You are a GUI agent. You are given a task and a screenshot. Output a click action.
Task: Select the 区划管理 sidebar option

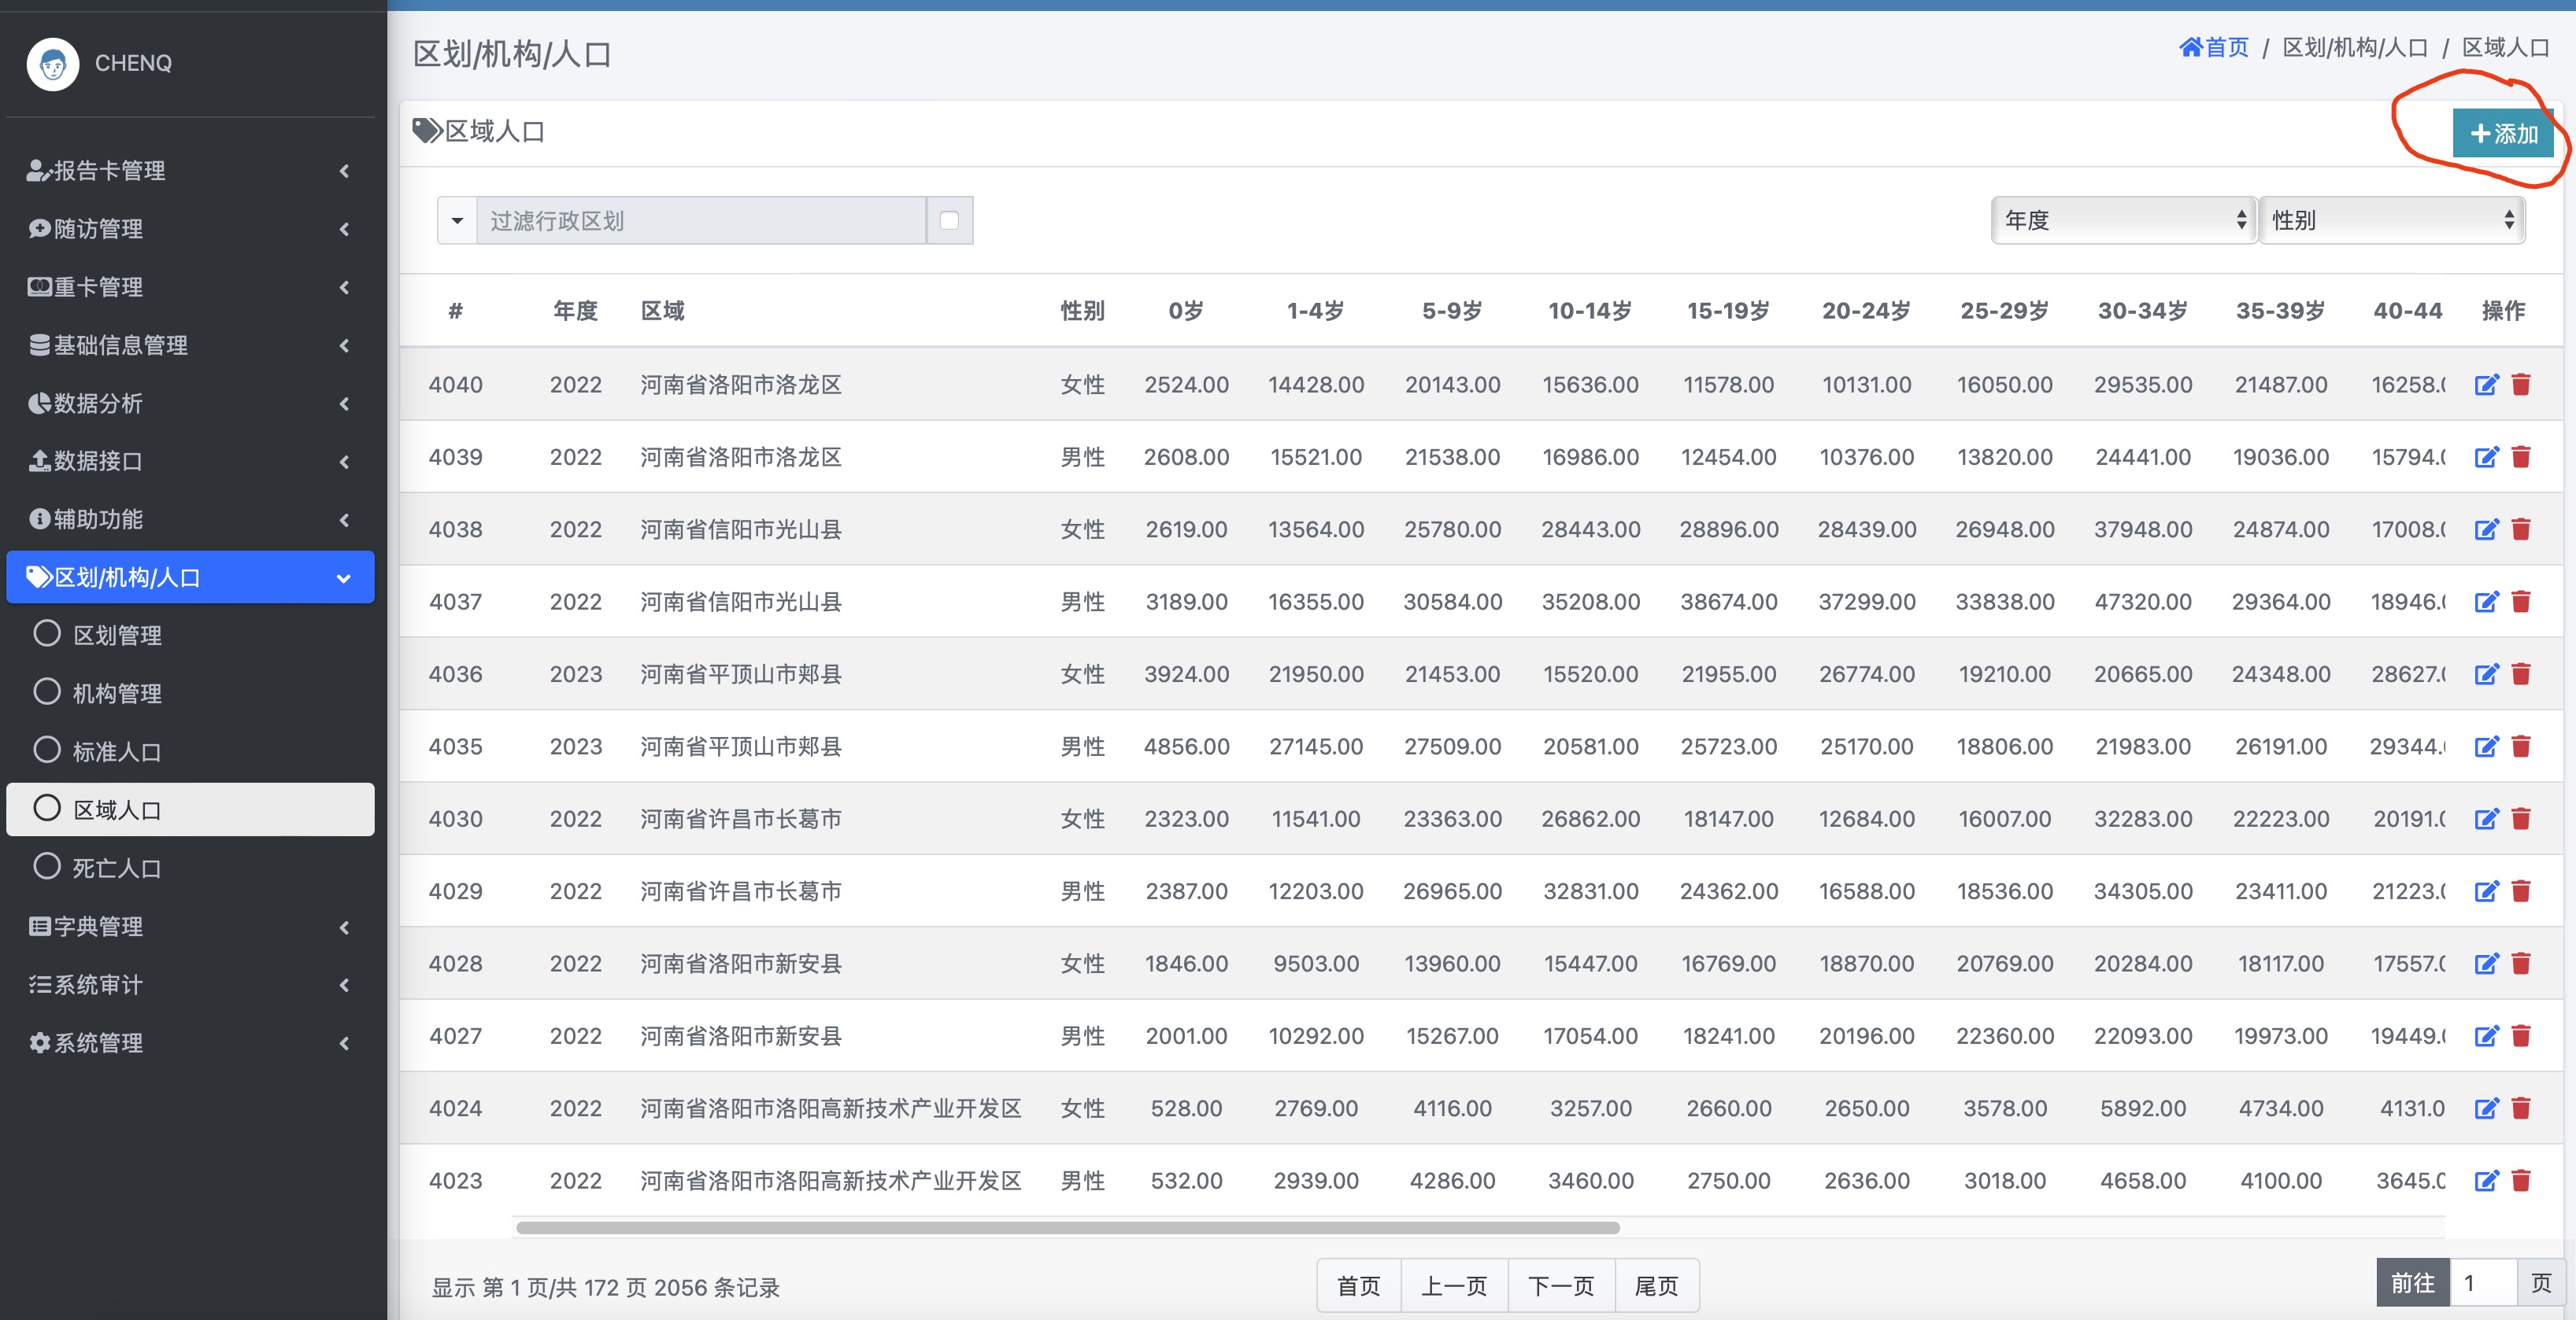coord(117,635)
